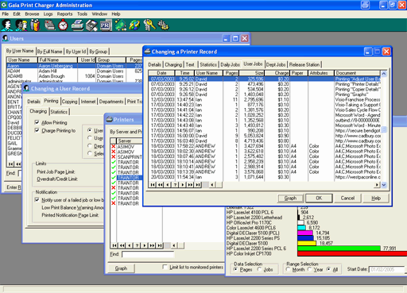This screenshot has width=407, height=293.
Task: Click the stopwatch toolbar icon
Action: pos(63,25)
